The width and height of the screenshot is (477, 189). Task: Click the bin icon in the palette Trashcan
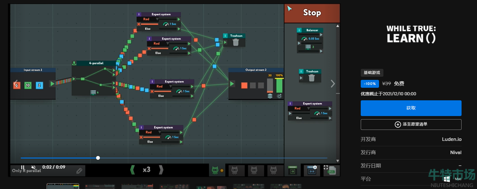click(x=312, y=77)
